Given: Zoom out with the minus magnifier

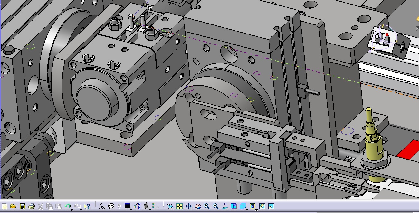Looking at the screenshot, I should (x=216, y=206).
